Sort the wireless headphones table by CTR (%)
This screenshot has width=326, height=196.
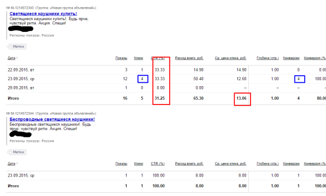(x=158, y=164)
